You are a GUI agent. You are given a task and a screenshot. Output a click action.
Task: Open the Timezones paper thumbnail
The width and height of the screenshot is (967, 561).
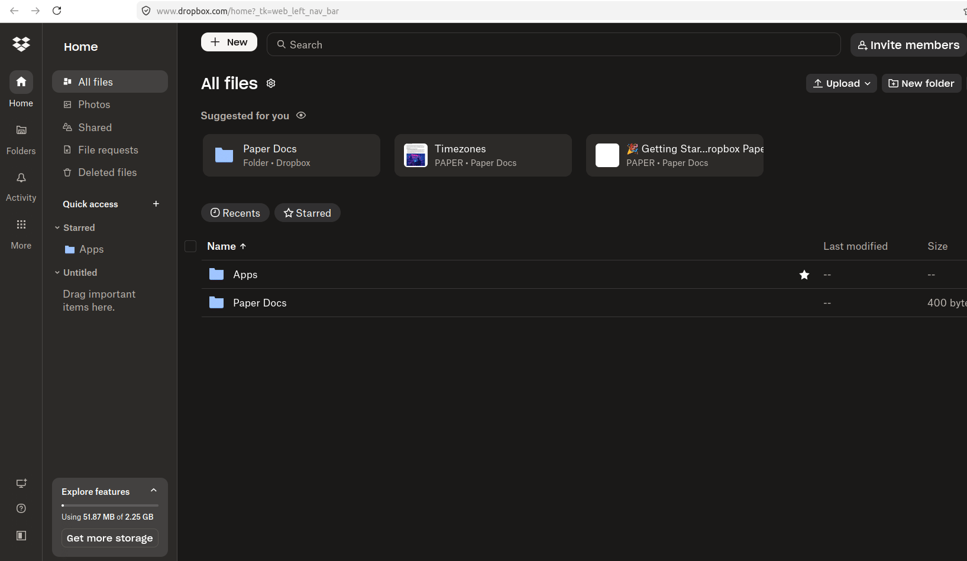pos(416,155)
